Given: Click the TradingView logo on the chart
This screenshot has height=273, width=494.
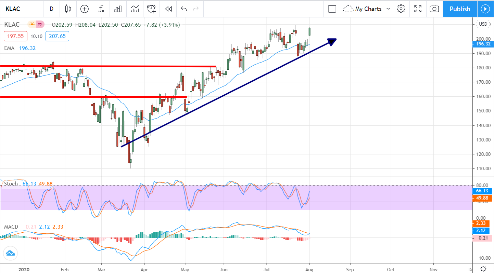Looking at the screenshot, I should 10,253.
